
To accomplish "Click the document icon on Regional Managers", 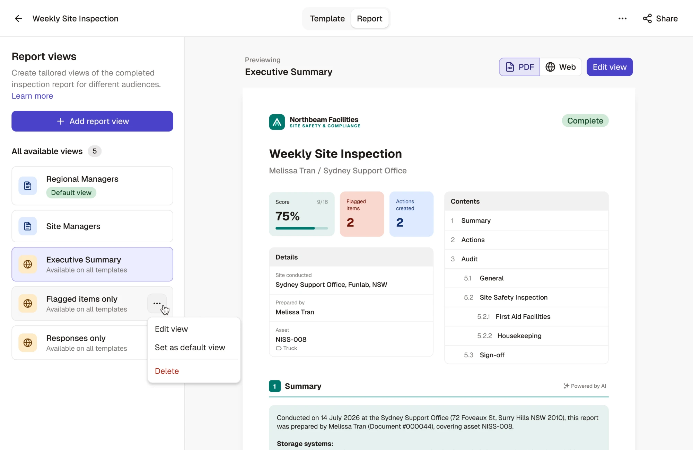I will [28, 186].
